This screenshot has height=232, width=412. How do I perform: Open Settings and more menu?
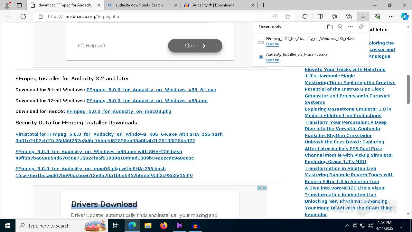pyautogui.click(x=391, y=16)
